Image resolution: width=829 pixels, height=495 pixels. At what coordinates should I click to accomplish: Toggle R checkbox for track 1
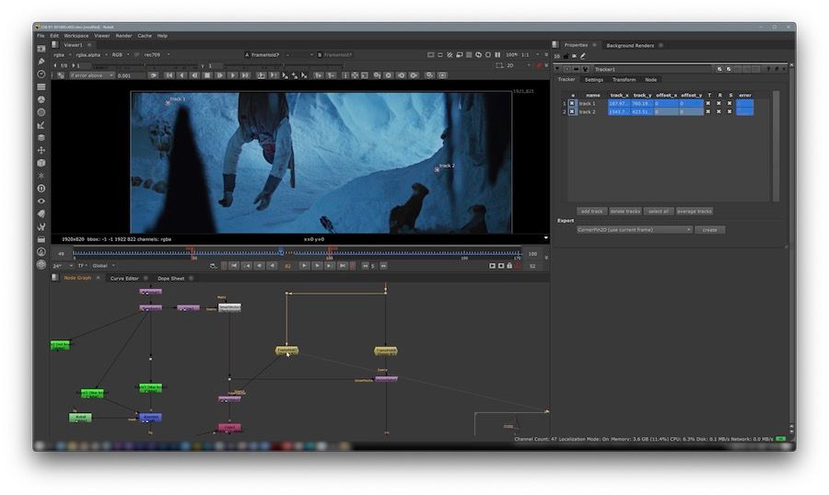pos(719,104)
